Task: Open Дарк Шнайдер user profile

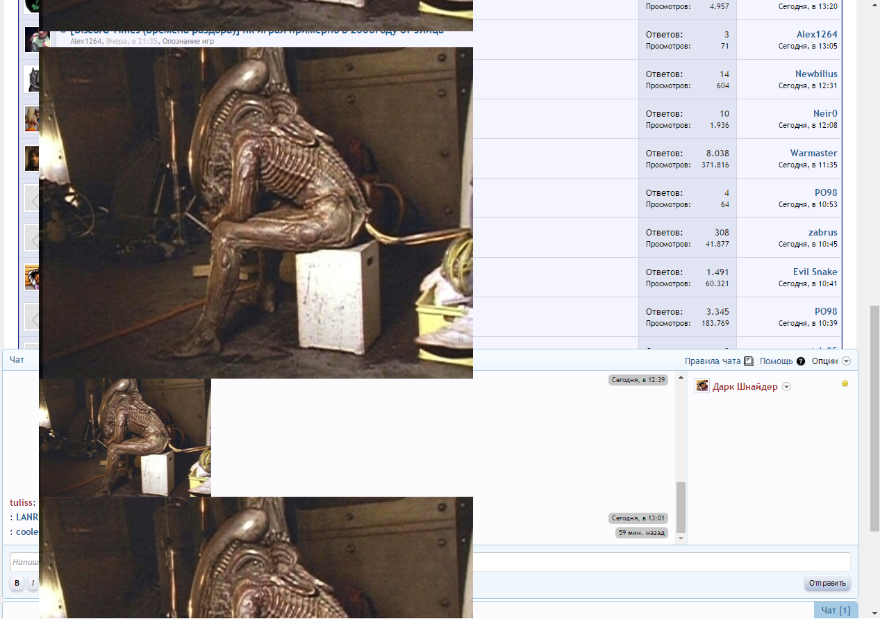Action: [x=745, y=386]
